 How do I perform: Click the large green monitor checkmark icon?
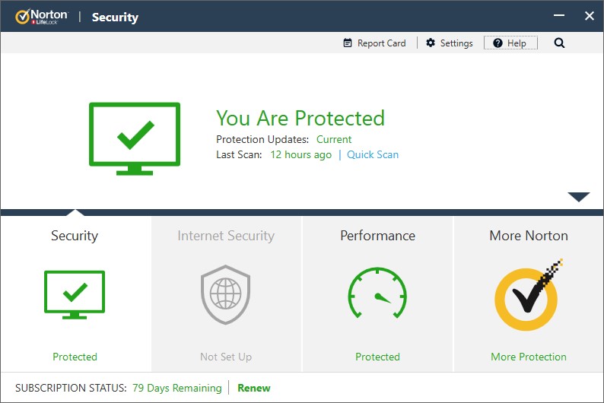coord(135,138)
